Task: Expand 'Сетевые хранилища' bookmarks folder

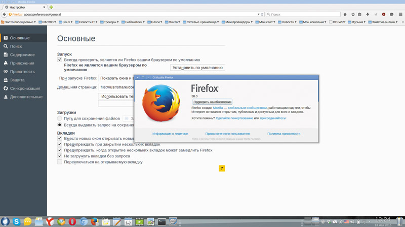Action: click(201, 22)
